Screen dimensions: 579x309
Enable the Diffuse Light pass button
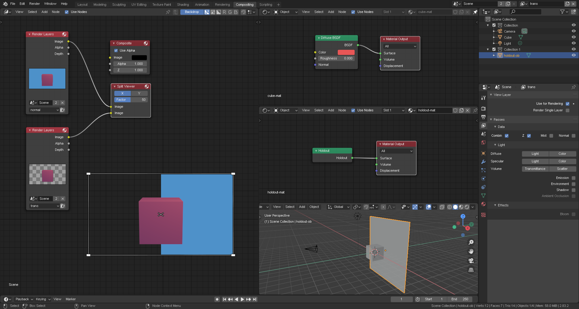[x=535, y=154]
